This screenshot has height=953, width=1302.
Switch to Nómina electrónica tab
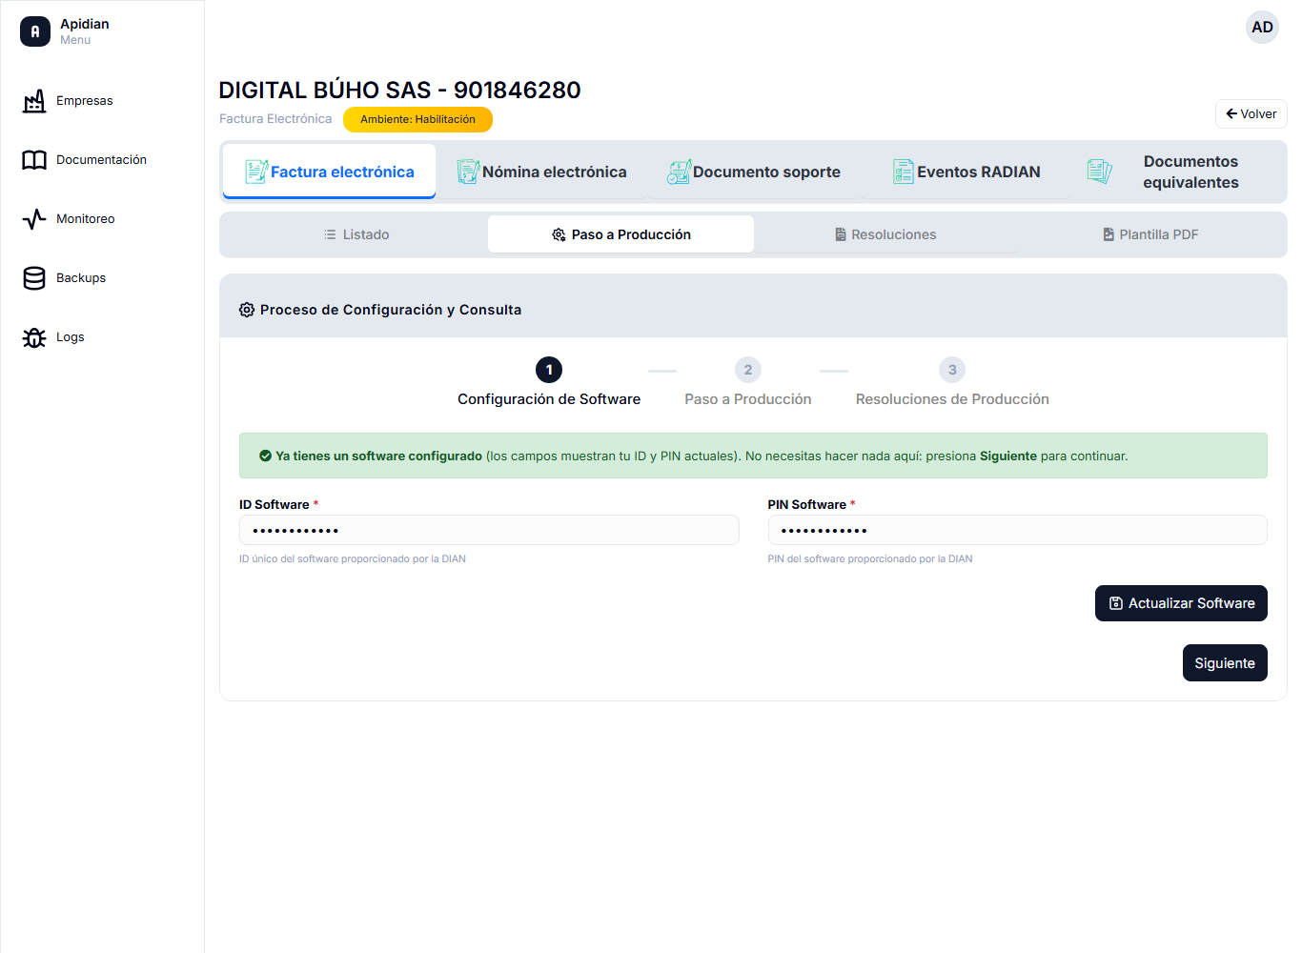click(541, 172)
